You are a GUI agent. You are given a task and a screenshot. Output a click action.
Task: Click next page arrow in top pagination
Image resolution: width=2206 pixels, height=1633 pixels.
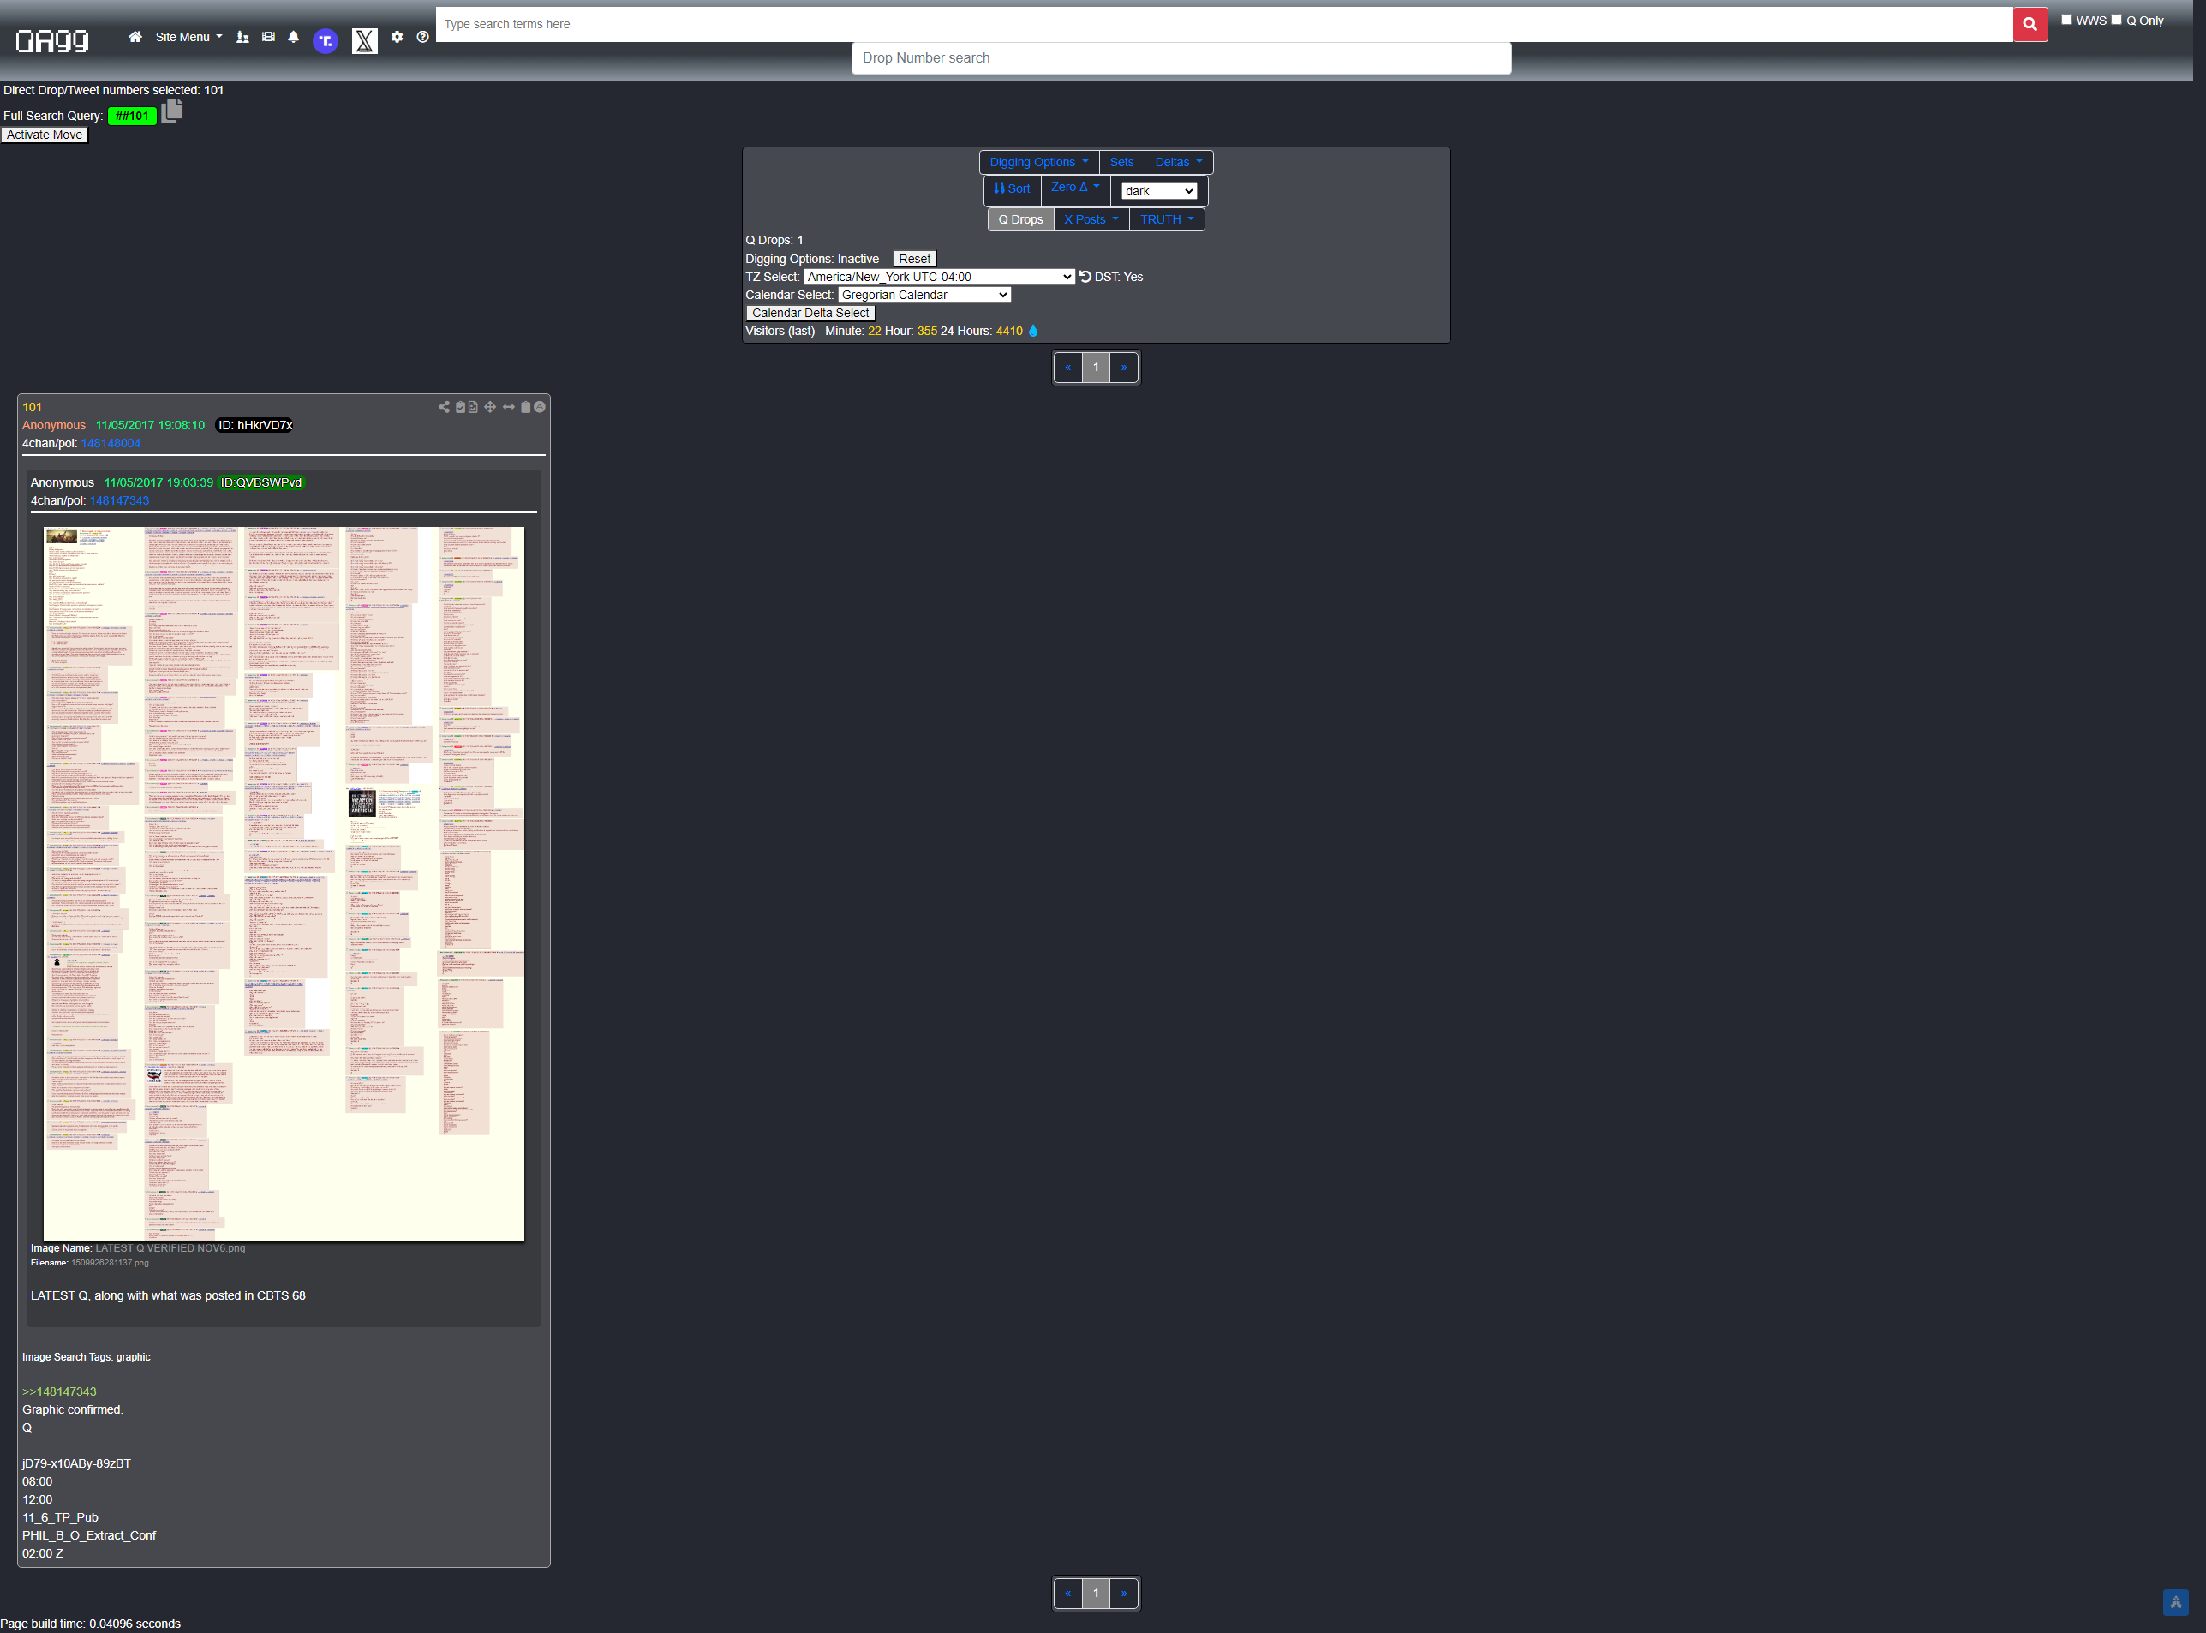(x=1124, y=368)
